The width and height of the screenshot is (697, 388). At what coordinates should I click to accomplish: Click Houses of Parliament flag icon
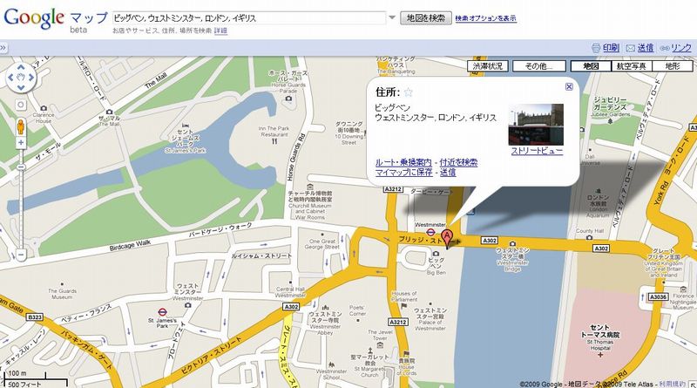click(x=403, y=306)
